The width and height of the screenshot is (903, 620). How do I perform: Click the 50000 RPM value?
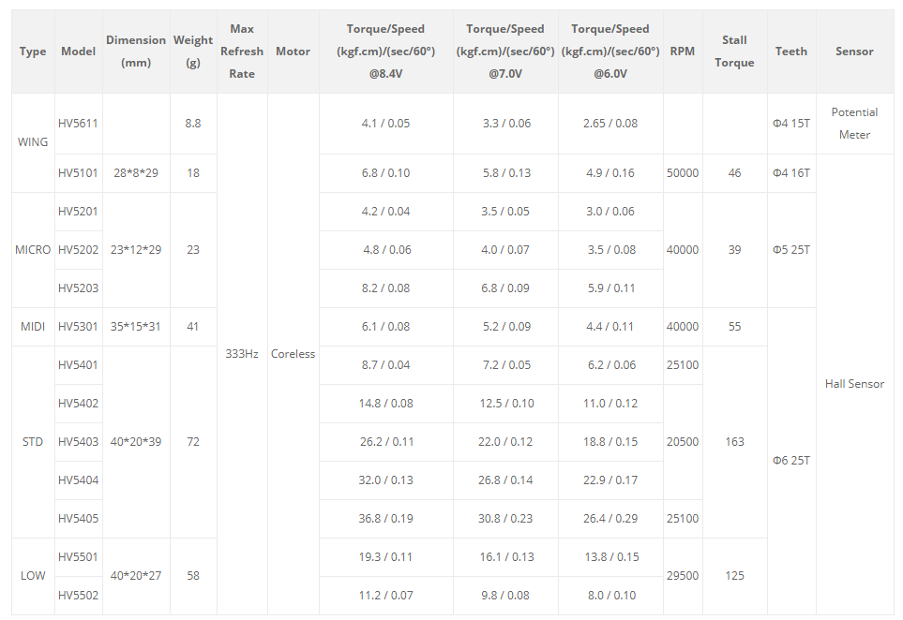coord(683,173)
